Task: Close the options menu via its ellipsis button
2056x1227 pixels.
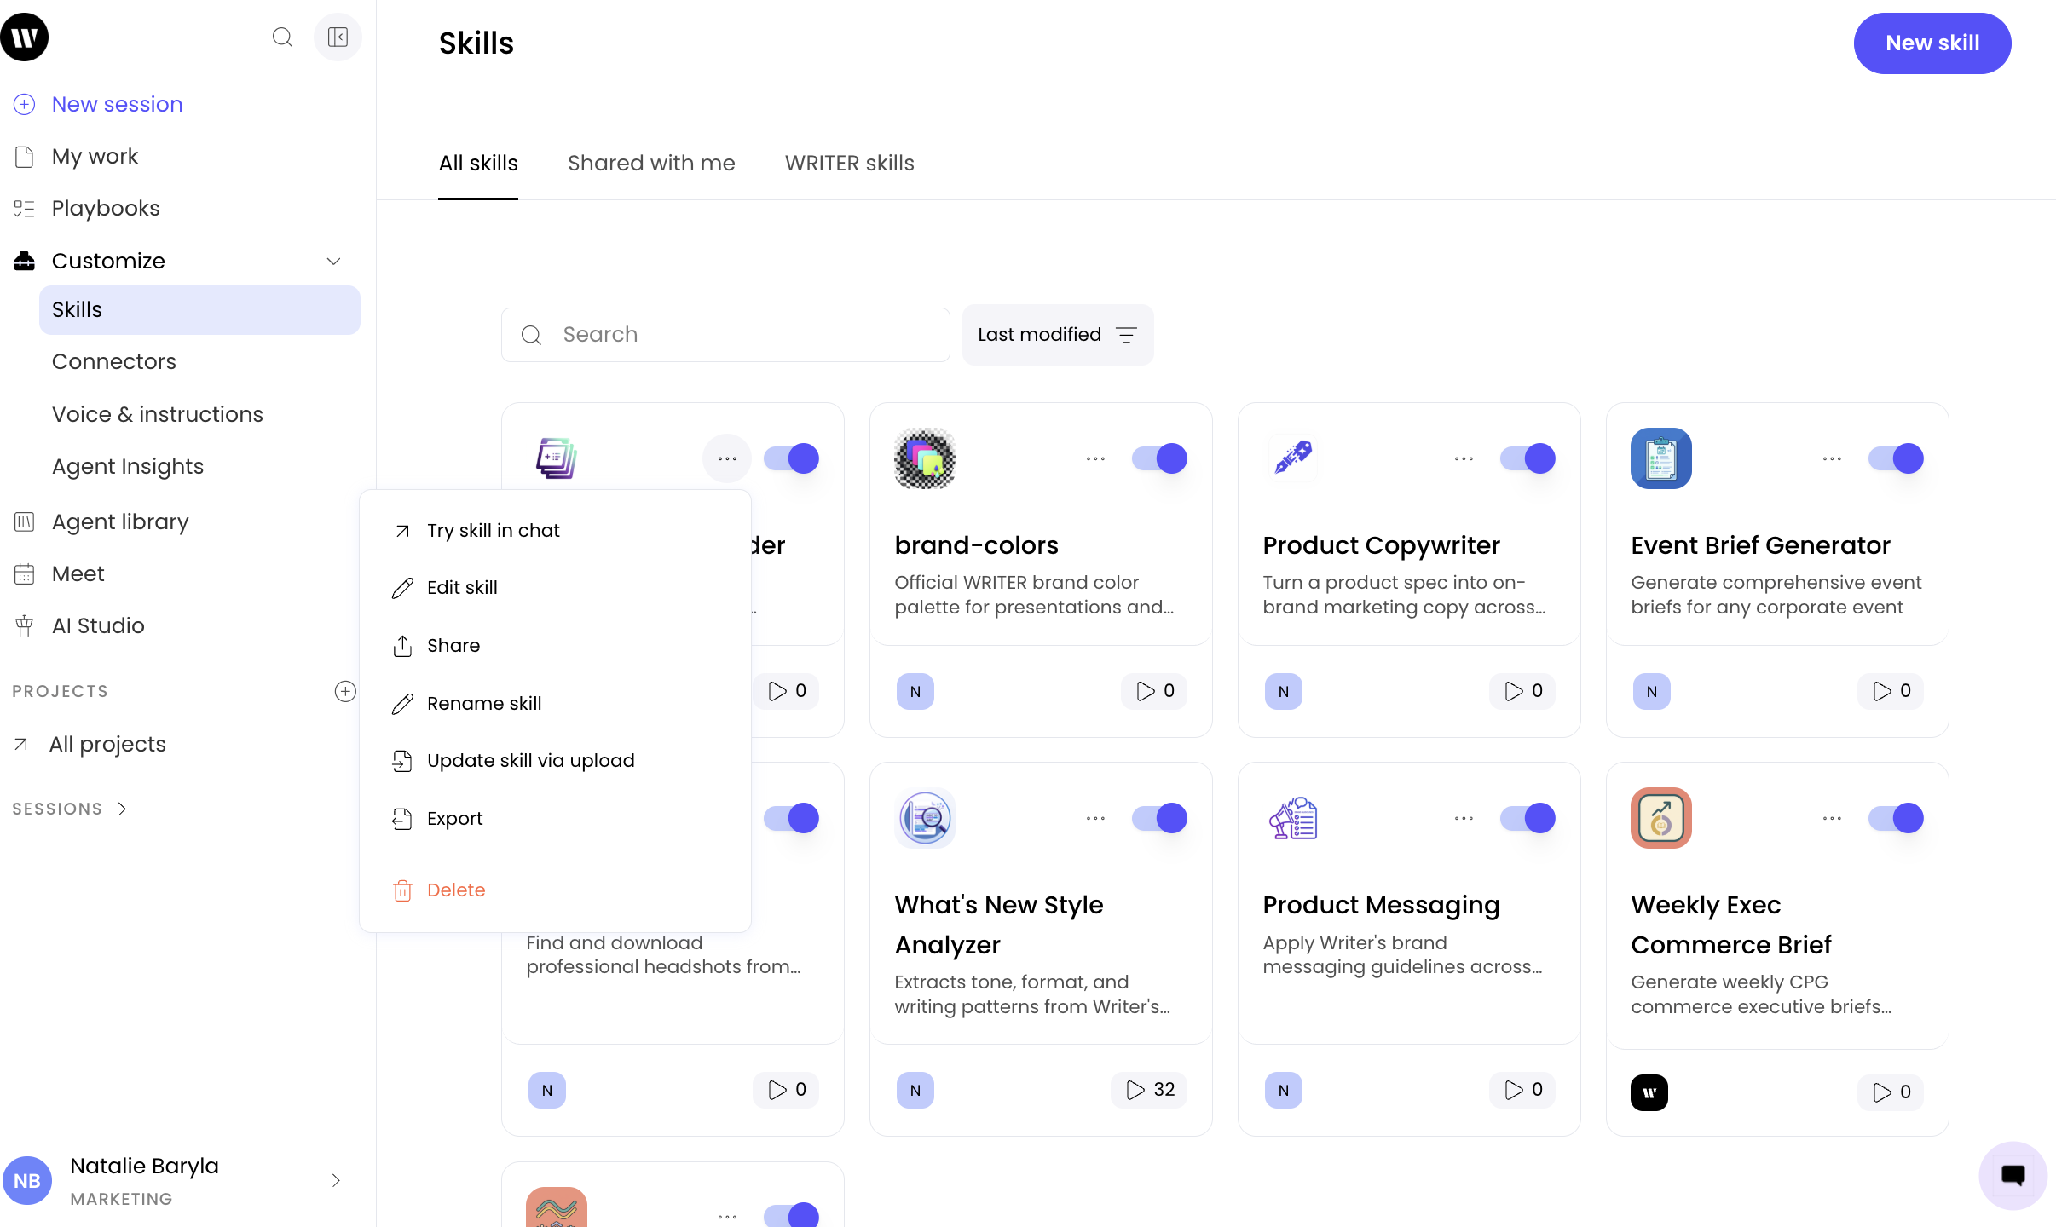Action: pos(727,458)
